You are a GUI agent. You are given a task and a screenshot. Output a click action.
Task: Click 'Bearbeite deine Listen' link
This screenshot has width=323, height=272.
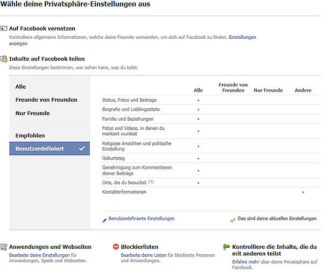(143, 255)
